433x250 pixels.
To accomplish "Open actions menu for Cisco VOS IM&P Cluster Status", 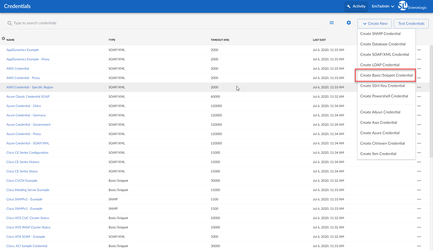I will pos(419,227).
